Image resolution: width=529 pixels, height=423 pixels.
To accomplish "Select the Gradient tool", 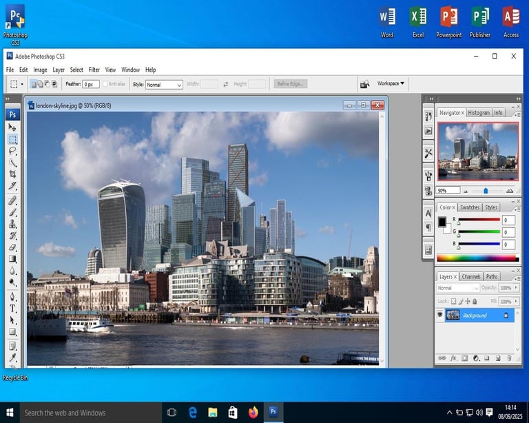I will 12,259.
